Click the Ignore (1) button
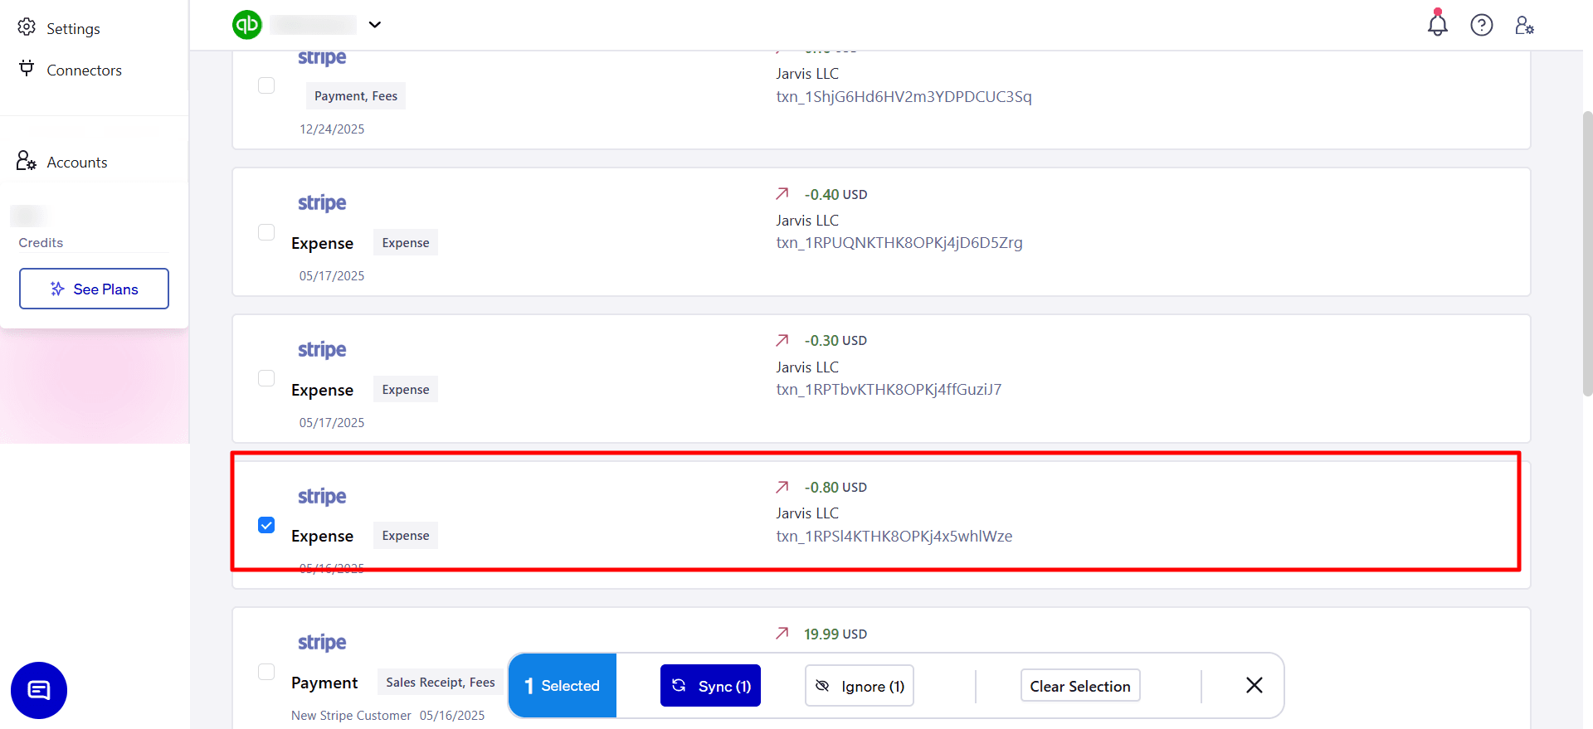The image size is (1593, 729). click(x=860, y=686)
